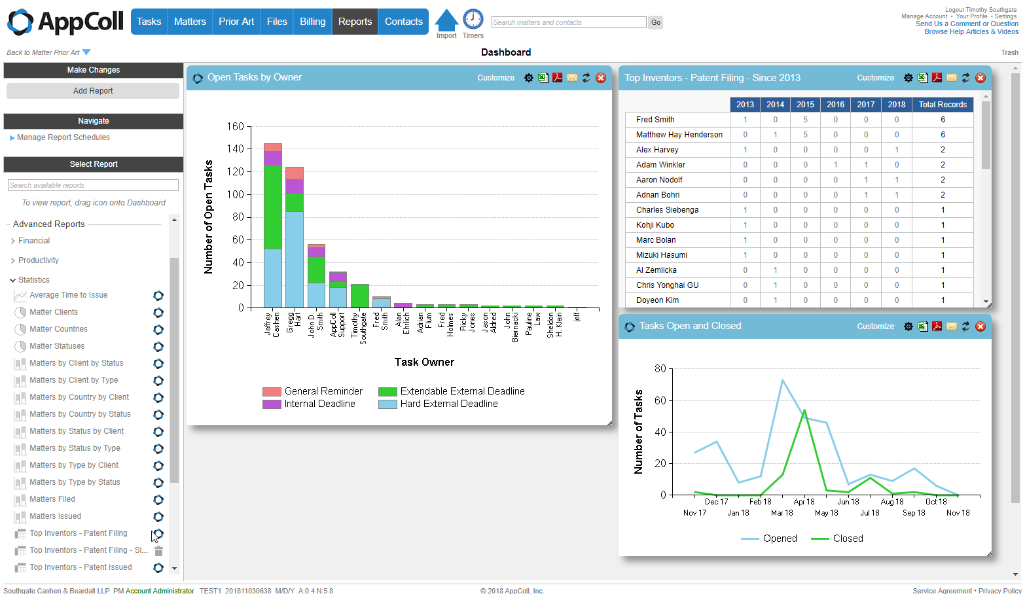Open Send Us a Comment or Question link

pos(967,24)
